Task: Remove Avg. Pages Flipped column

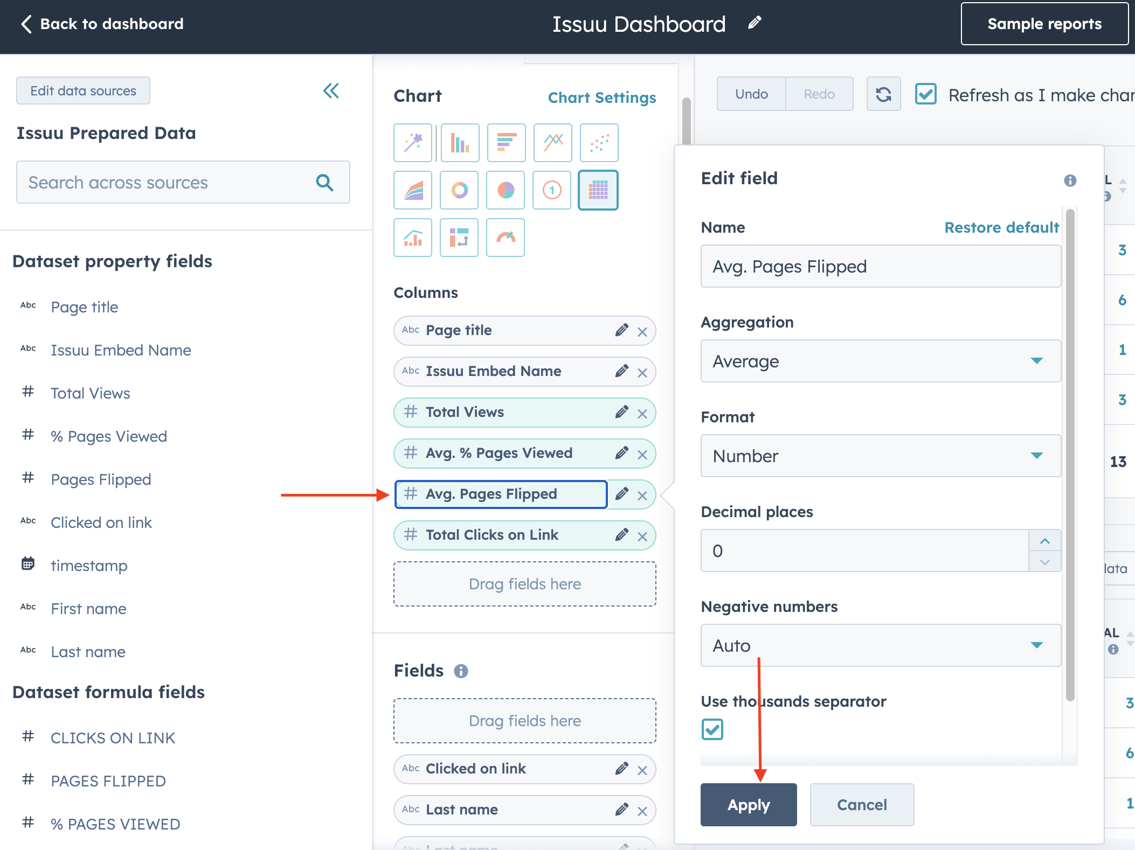Action: [x=642, y=496]
